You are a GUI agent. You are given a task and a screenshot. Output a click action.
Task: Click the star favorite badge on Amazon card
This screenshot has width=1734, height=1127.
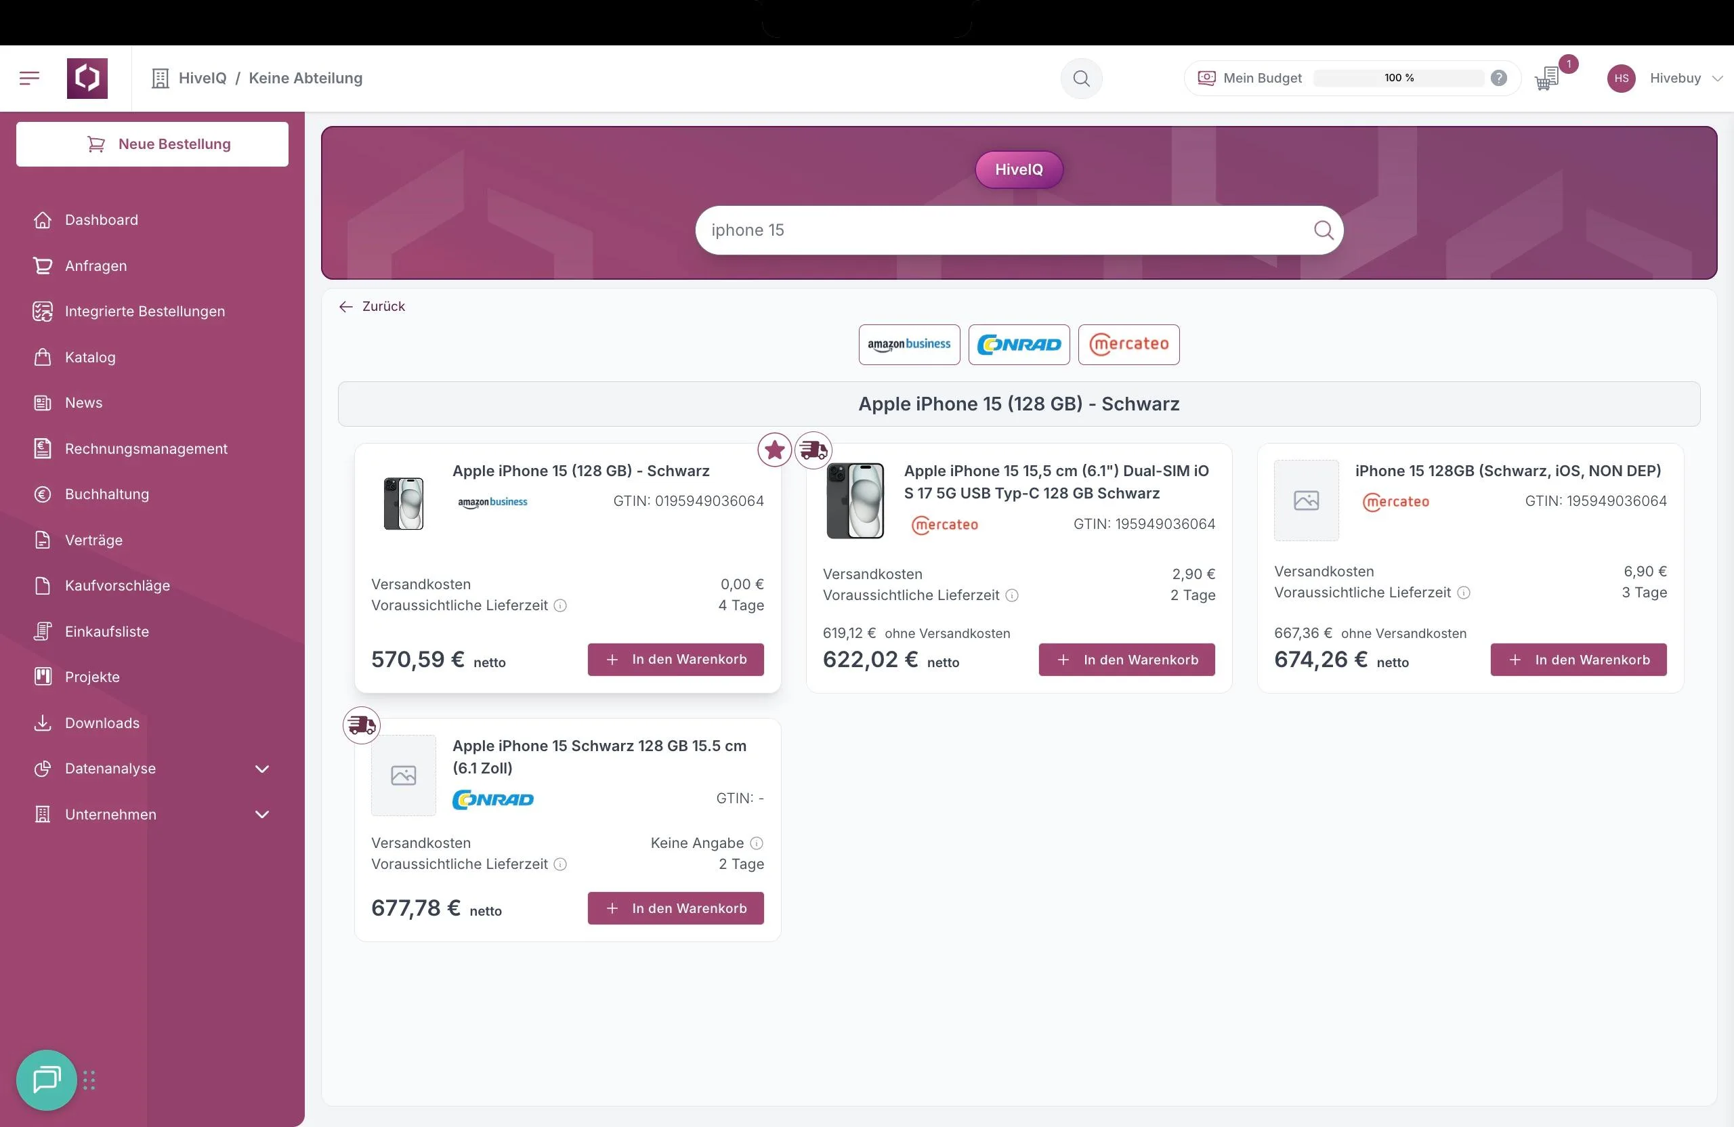(774, 450)
